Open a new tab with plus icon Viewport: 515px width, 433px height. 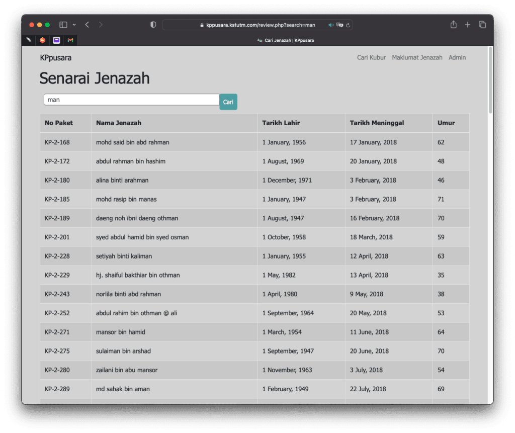tap(468, 25)
